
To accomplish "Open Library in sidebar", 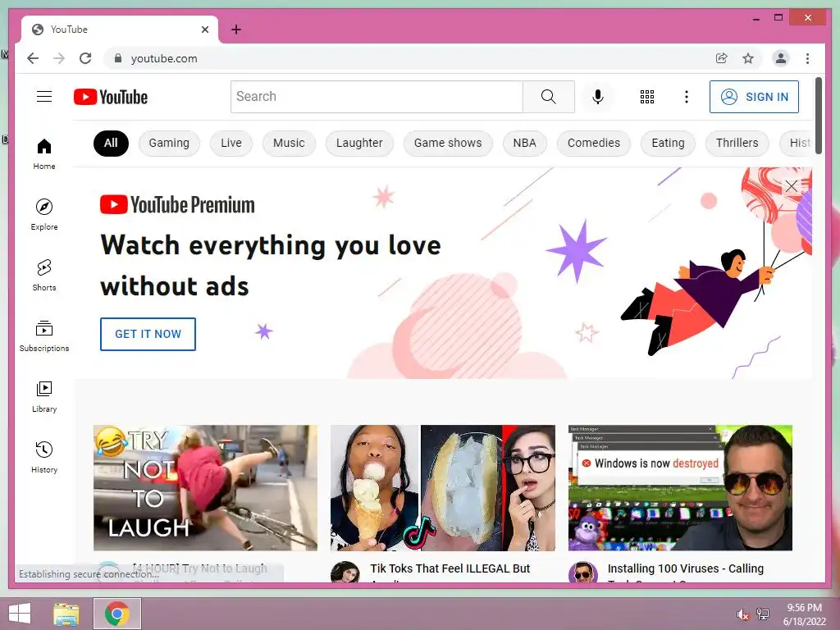I will tap(44, 396).
